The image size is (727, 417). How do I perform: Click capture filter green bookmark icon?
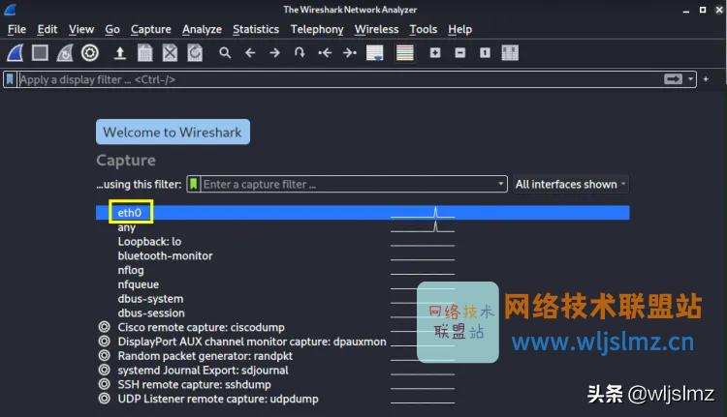193,184
